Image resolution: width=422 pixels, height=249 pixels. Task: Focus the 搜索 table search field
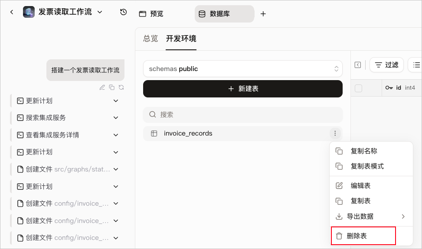coord(243,115)
